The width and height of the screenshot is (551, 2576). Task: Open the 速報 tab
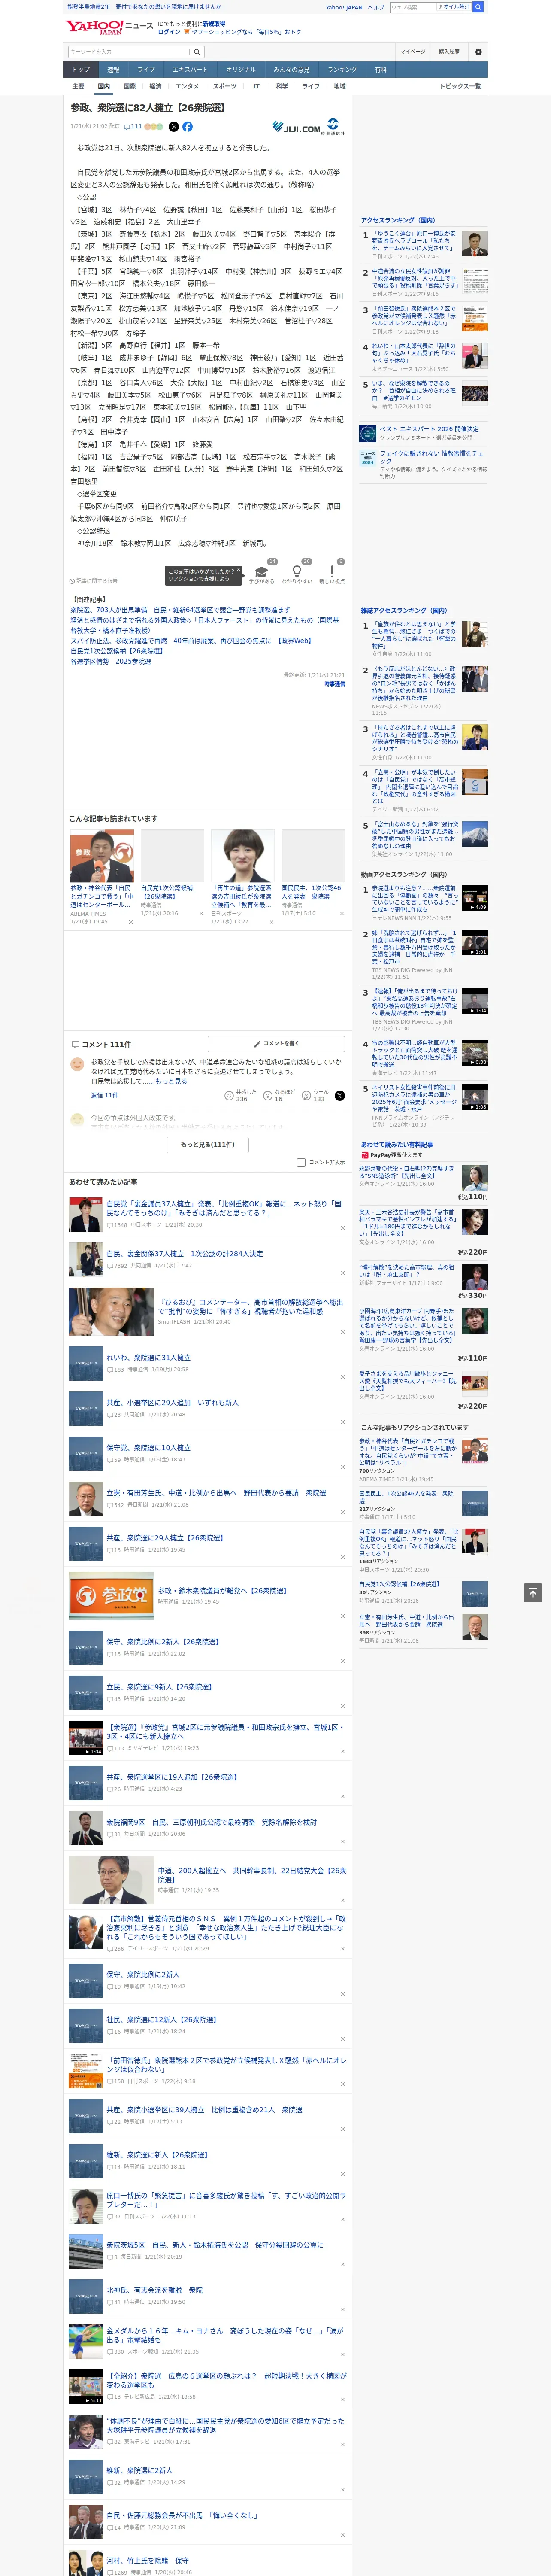(113, 70)
